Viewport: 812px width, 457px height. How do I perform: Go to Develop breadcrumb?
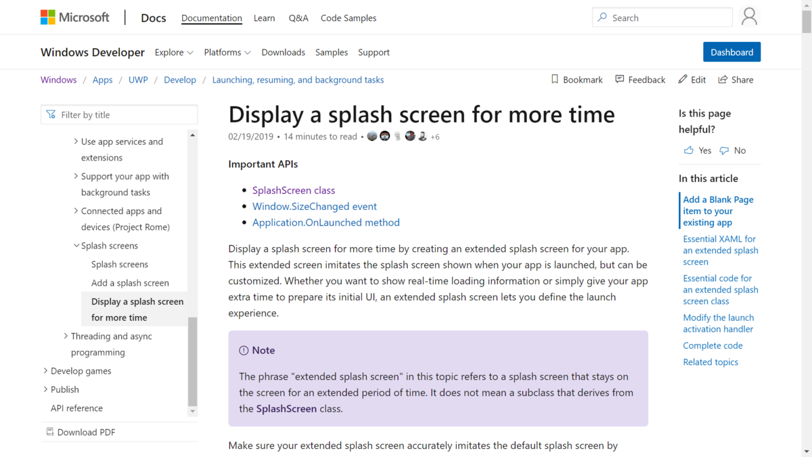click(180, 80)
